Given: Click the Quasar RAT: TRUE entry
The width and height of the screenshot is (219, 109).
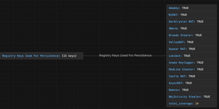Looking at the screenshot, I should point(192,49).
